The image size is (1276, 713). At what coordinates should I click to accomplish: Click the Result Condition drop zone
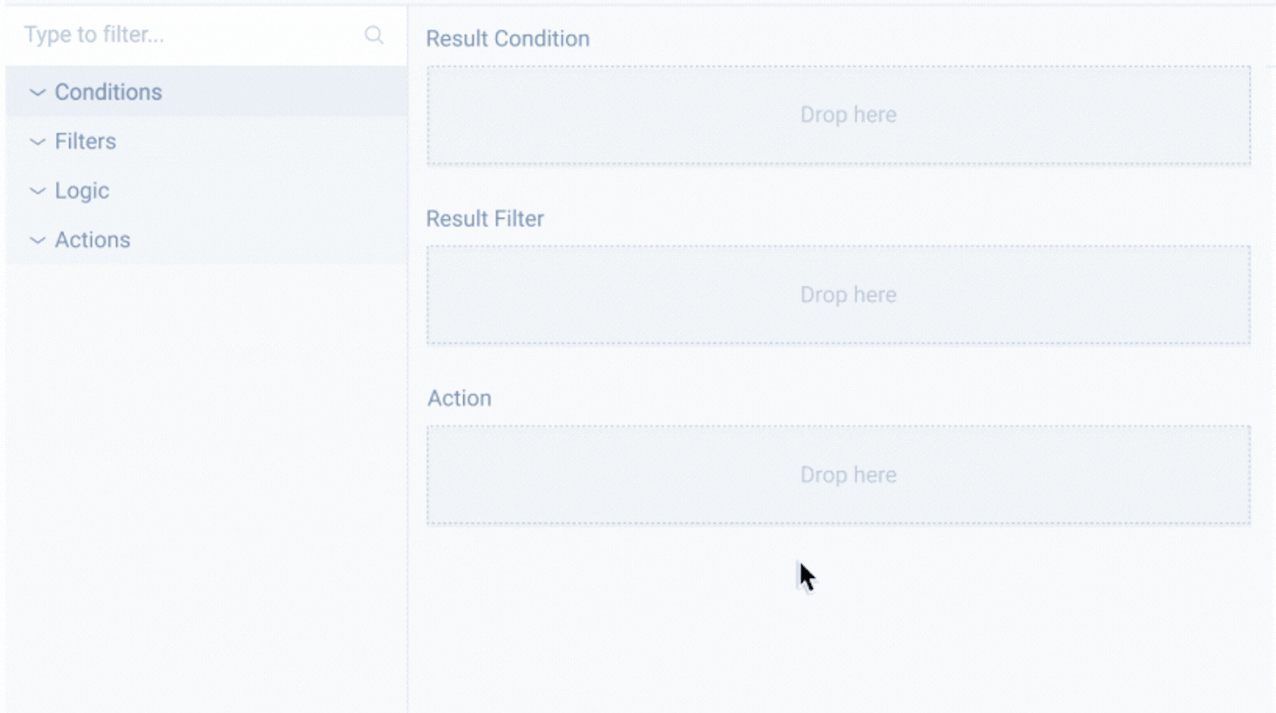[837, 114]
